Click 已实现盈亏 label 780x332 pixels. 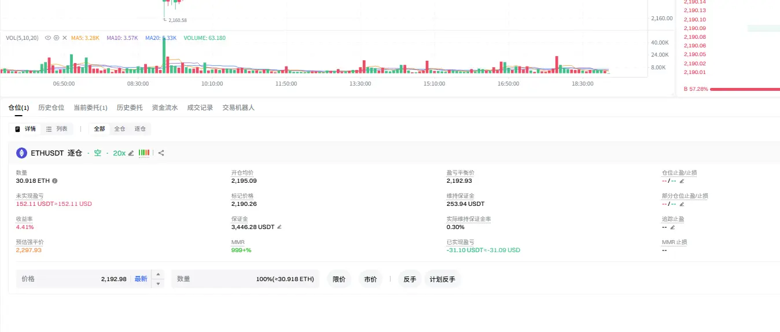(461, 242)
